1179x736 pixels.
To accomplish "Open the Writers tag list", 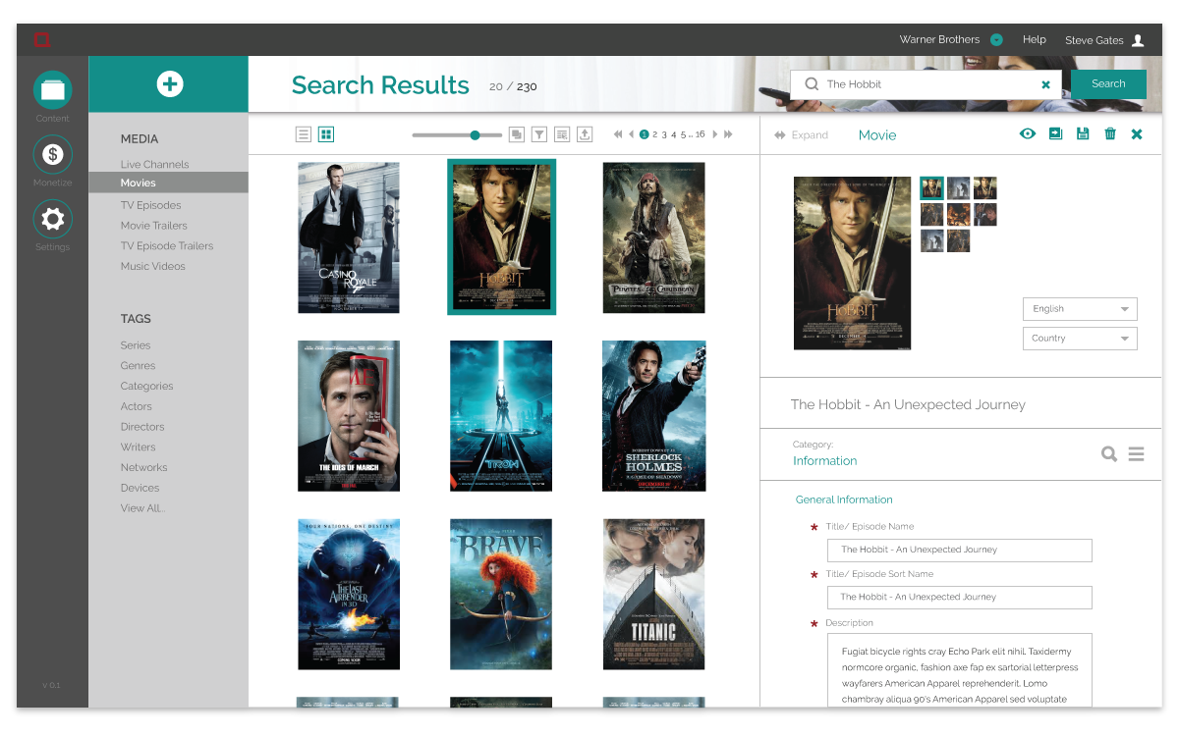I will tap(138, 447).
